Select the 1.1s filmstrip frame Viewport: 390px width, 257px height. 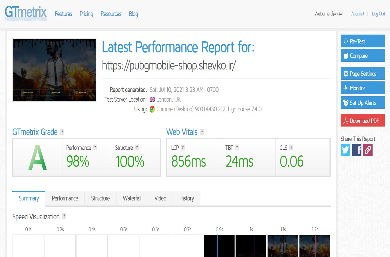click(x=283, y=246)
